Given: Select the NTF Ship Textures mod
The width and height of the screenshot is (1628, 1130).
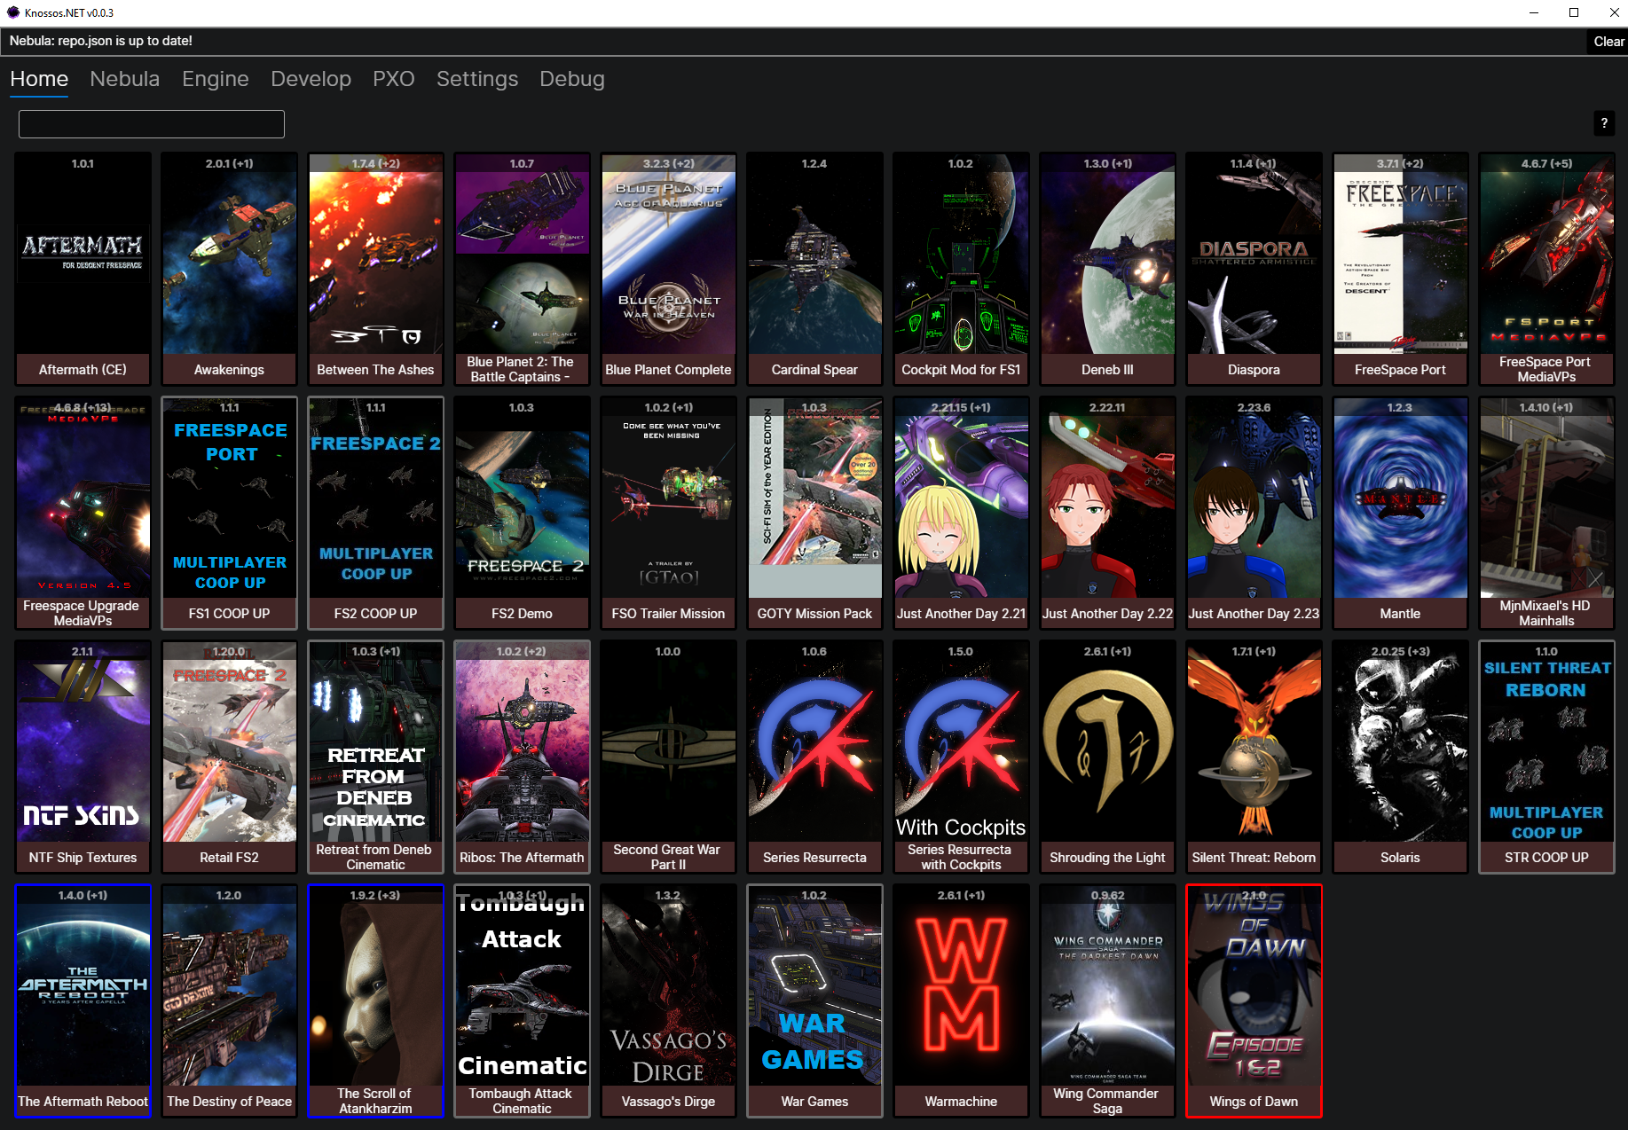Looking at the screenshot, I should (x=83, y=757).
